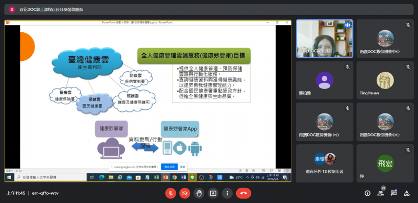Click the blue double arrow on the slide

(x=145, y=148)
